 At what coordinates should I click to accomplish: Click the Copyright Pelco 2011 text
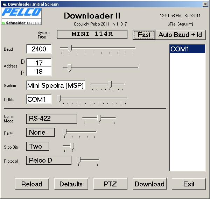click(x=91, y=24)
